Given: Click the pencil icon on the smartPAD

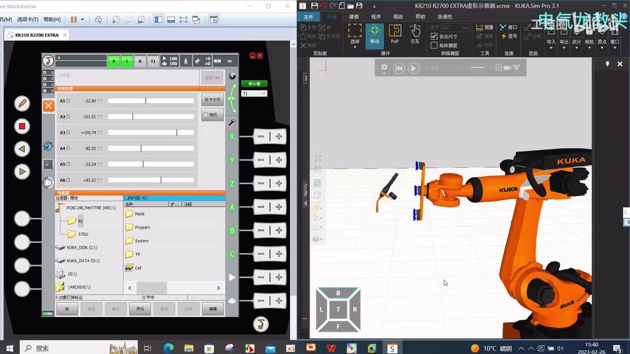Looking at the screenshot, I should pos(22,103).
